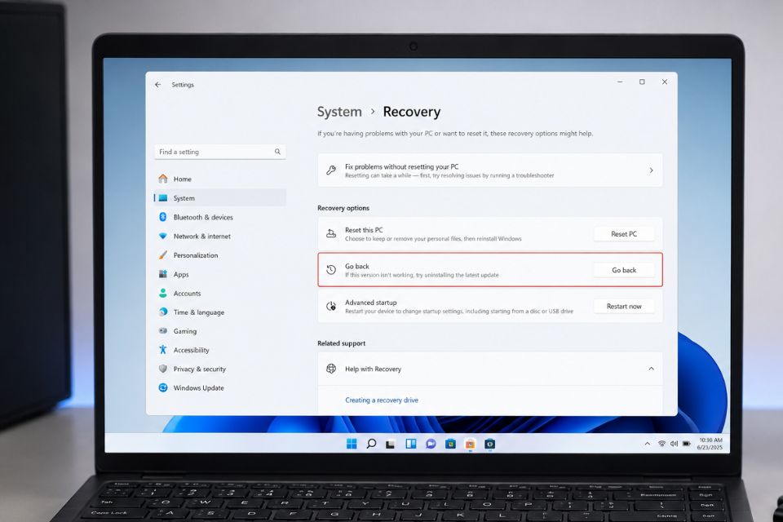
Task: Open the Widgets taskbar icon
Action: click(x=411, y=444)
